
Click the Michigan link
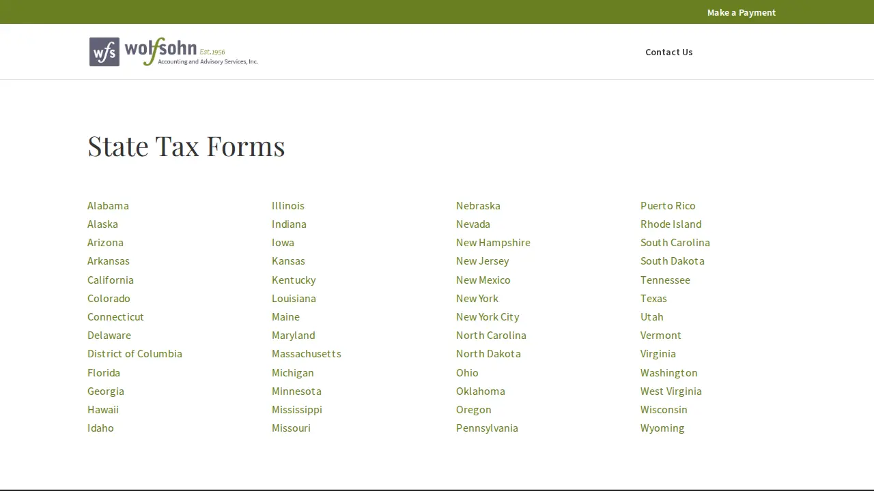[x=293, y=372]
